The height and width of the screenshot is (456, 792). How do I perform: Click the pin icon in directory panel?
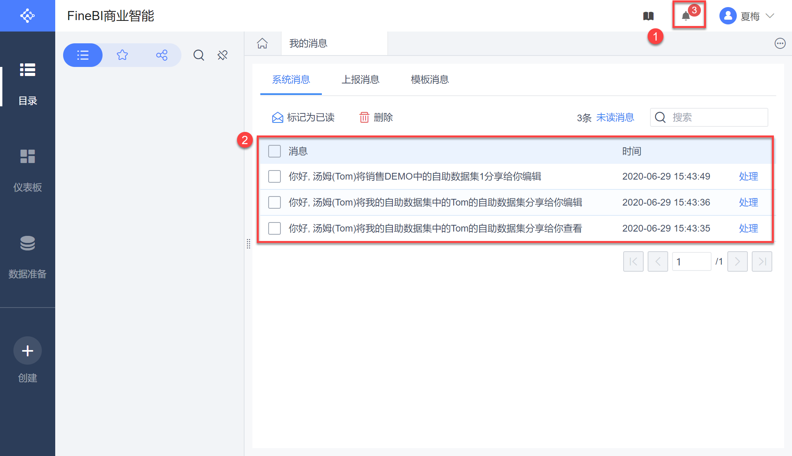click(222, 55)
